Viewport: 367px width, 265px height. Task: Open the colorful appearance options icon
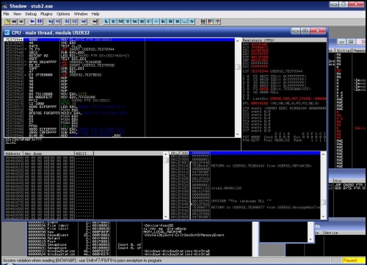click(210, 21)
